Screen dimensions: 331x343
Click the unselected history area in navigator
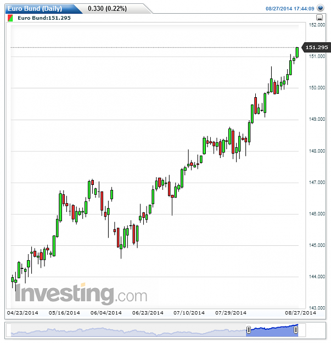pyautogui.click(x=128, y=330)
